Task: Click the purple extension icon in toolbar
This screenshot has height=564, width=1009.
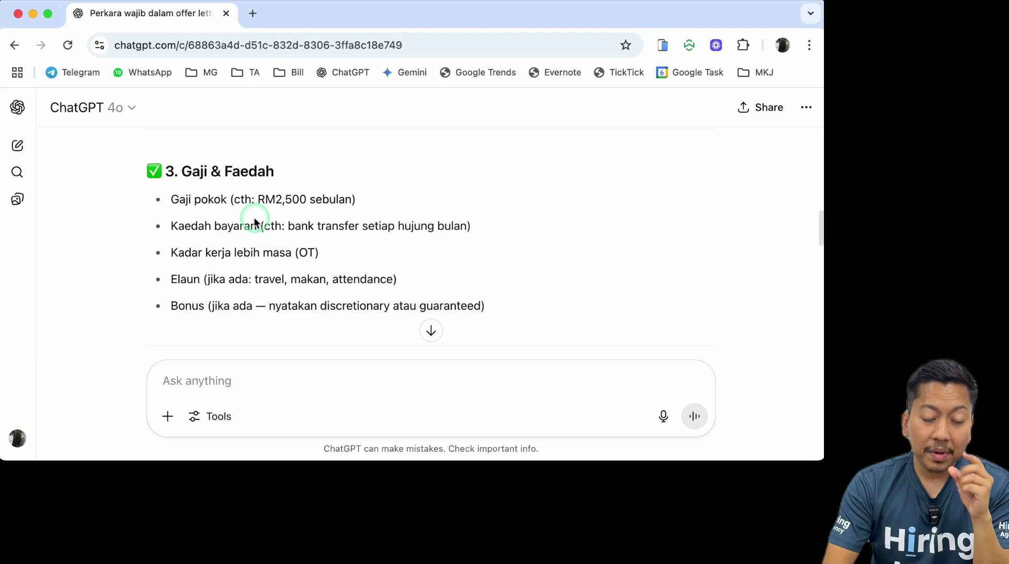Action: coord(716,45)
